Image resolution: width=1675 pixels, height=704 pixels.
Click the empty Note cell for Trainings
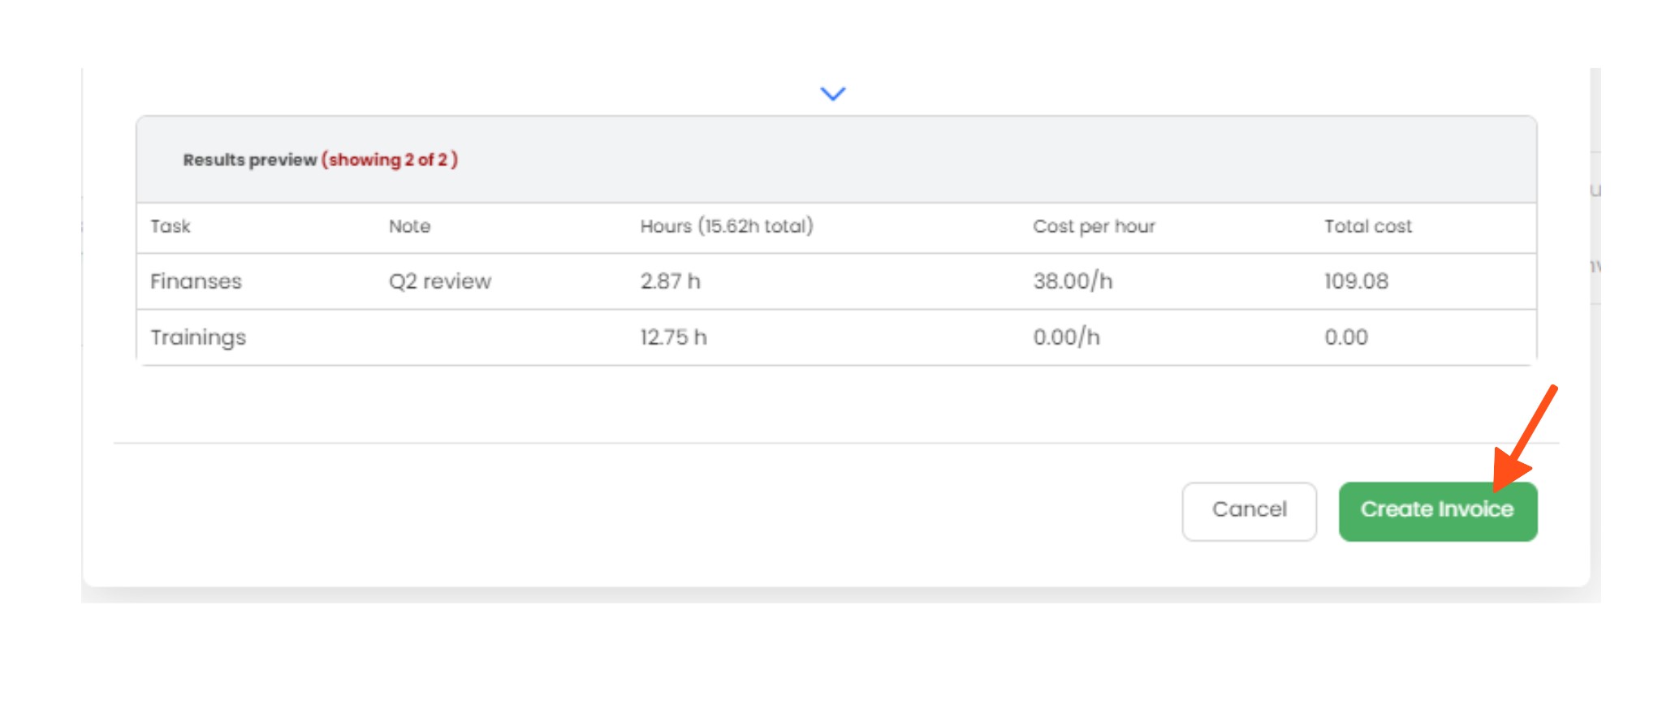point(487,337)
